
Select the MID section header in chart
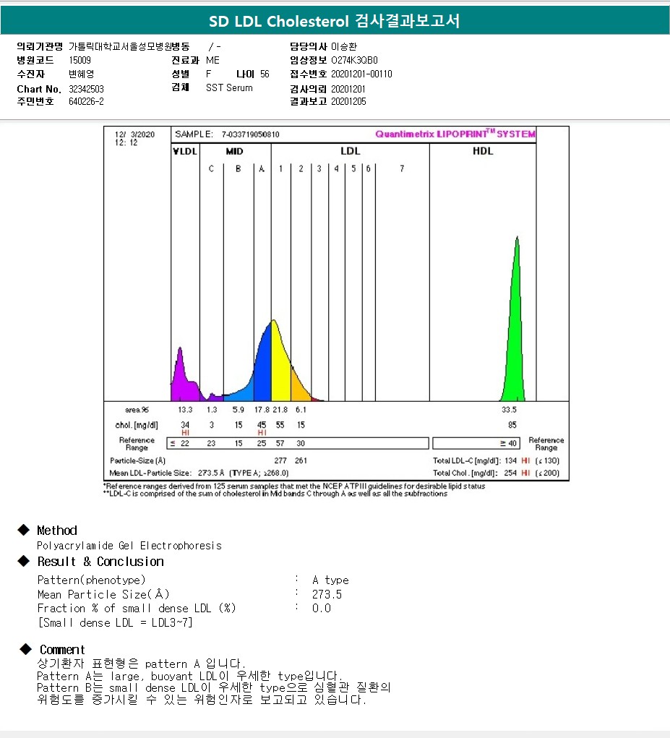(234, 152)
